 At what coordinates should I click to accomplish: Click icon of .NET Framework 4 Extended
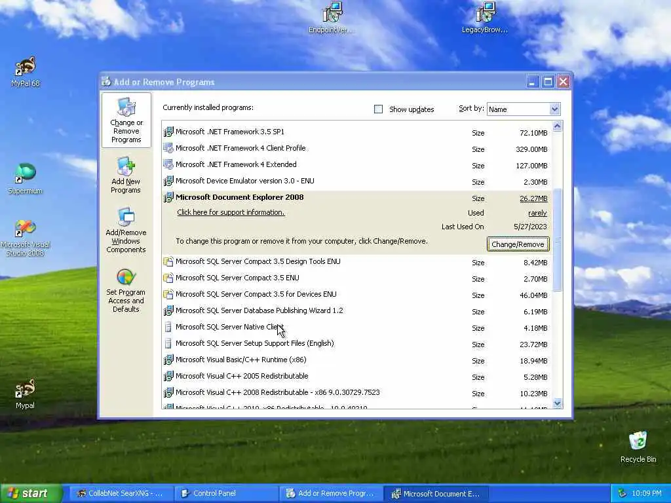(x=168, y=164)
